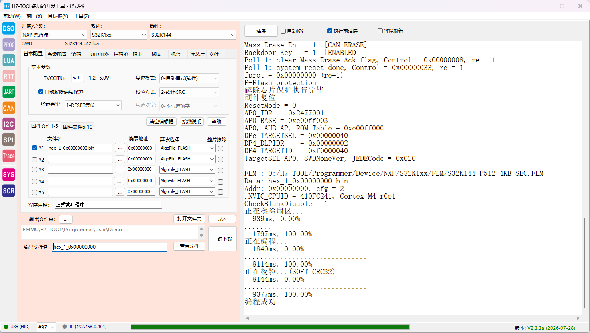Open the #97 dropdown in status bar
Screen dimensions: 590x333
(x=46, y=327)
